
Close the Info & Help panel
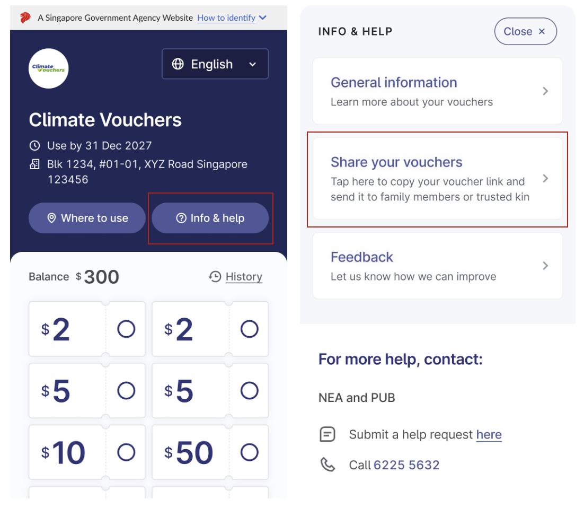(x=526, y=31)
